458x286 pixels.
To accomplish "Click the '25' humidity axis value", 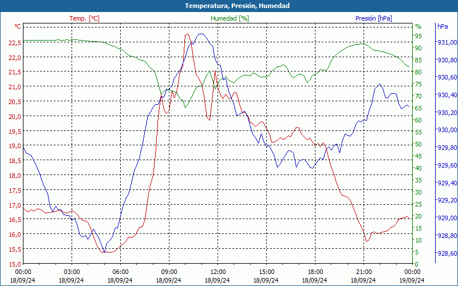I will (418, 204).
